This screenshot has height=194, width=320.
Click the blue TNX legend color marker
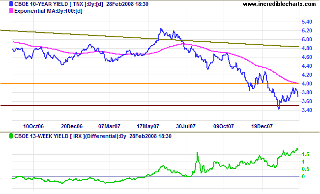[11, 4]
